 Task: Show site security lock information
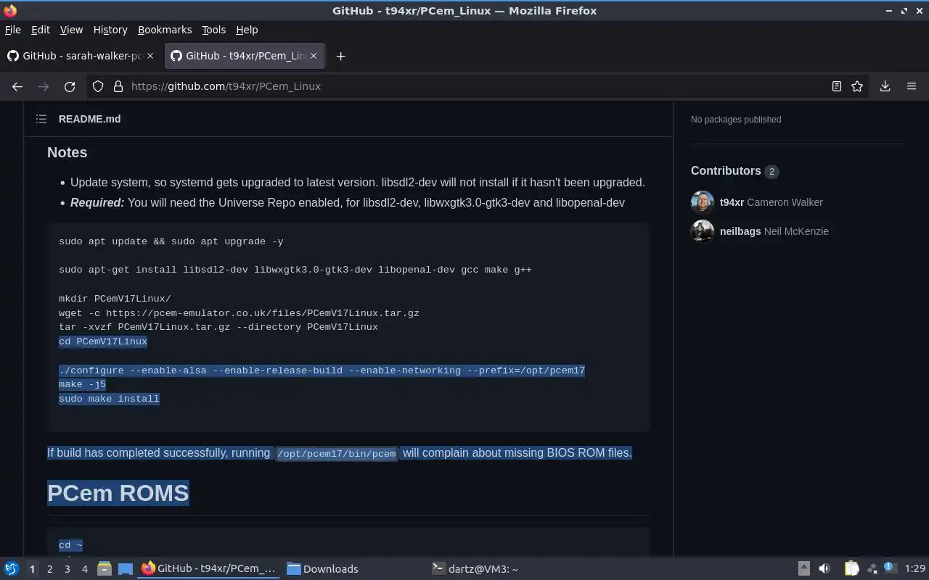pos(118,86)
